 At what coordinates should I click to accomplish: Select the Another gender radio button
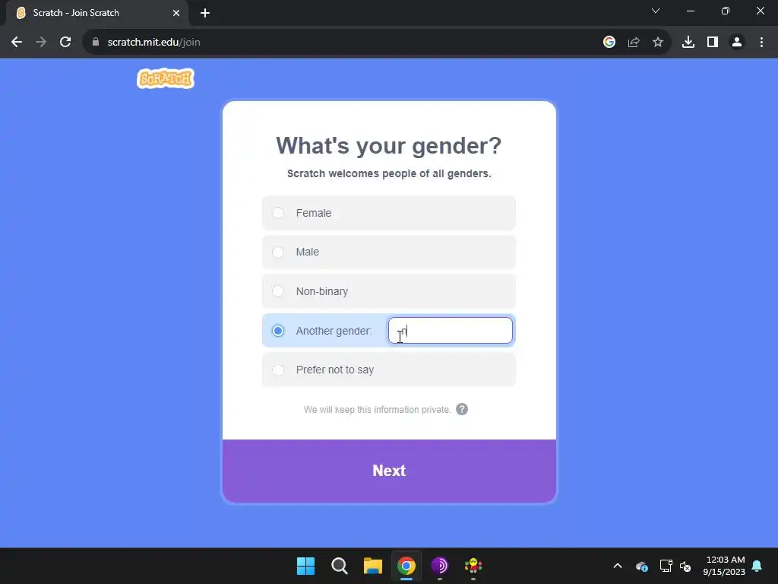(278, 331)
